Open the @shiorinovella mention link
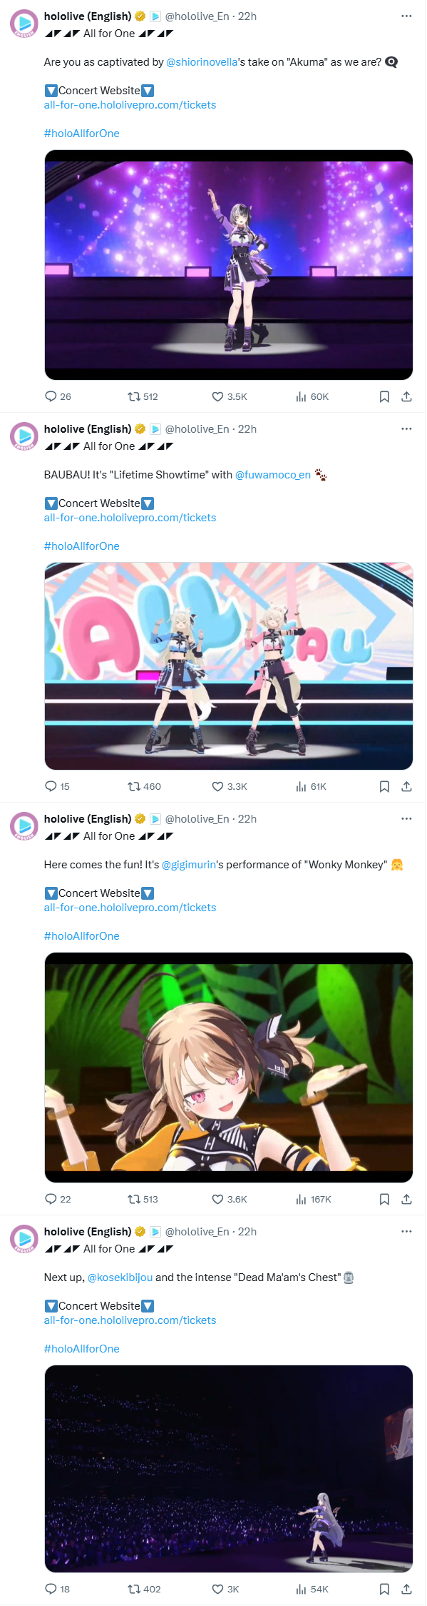 [x=202, y=62]
